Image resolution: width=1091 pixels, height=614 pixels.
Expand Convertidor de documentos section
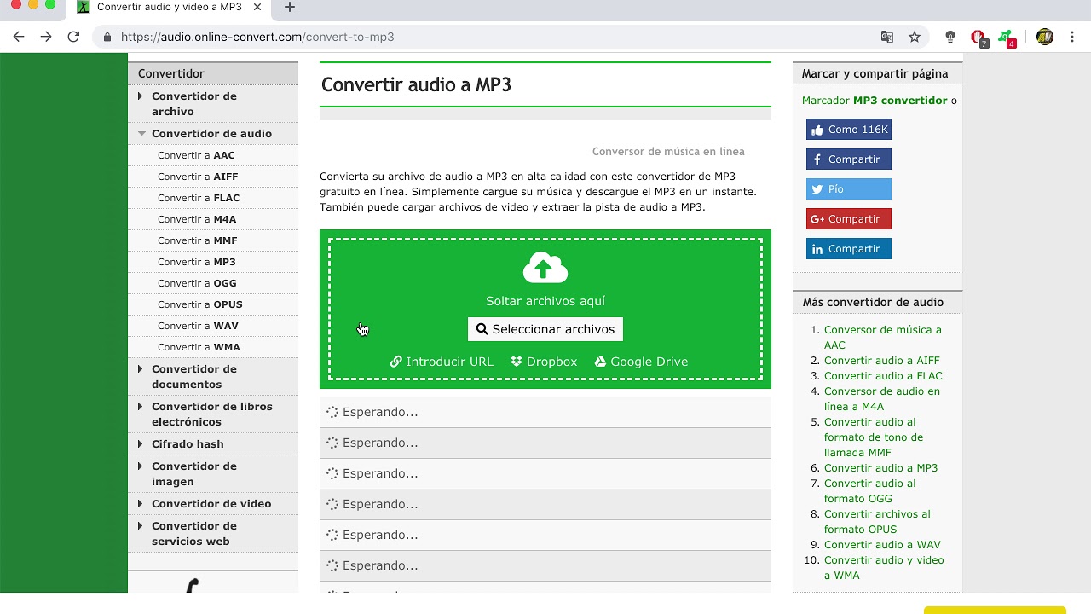[213, 376]
